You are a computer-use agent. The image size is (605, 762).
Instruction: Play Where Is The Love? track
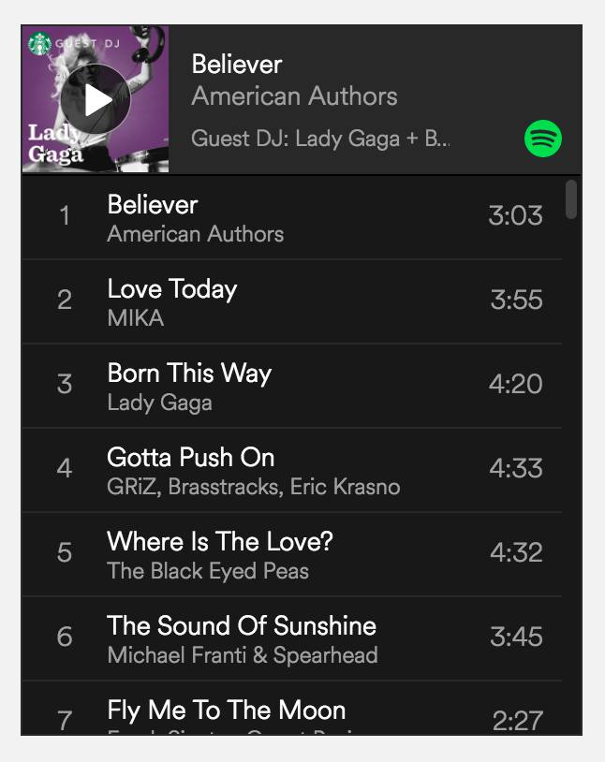click(292, 554)
